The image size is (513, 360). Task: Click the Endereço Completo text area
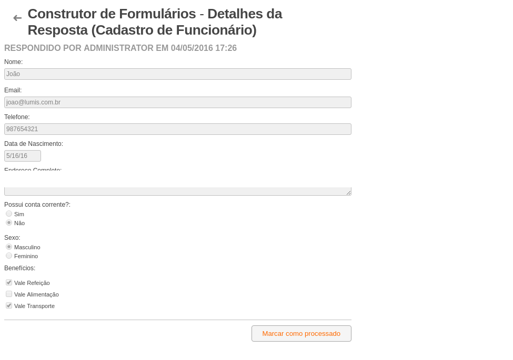(x=178, y=191)
